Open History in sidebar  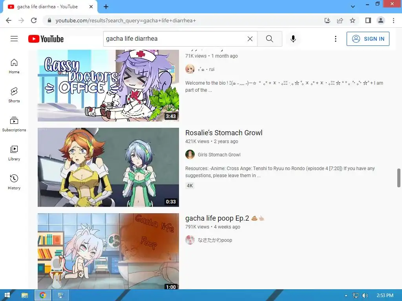[14, 182]
